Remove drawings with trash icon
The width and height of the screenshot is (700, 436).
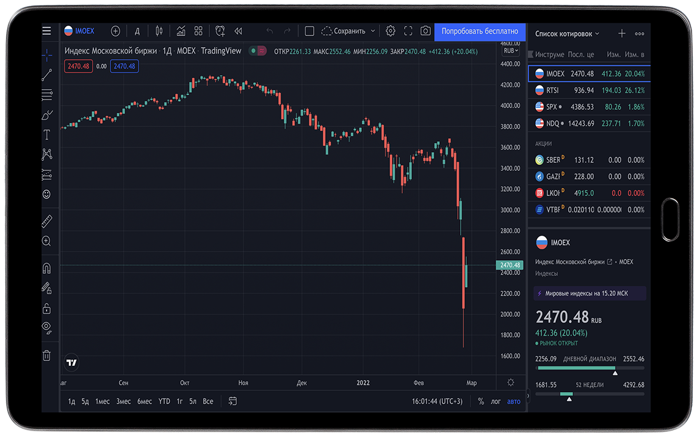click(46, 355)
